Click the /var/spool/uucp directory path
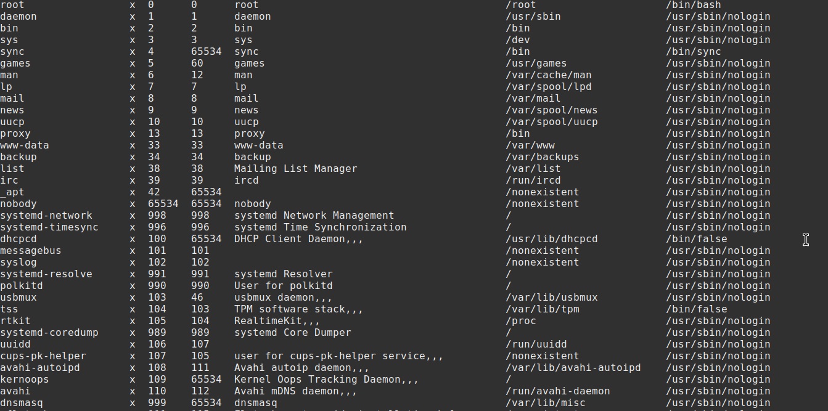 pyautogui.click(x=551, y=122)
